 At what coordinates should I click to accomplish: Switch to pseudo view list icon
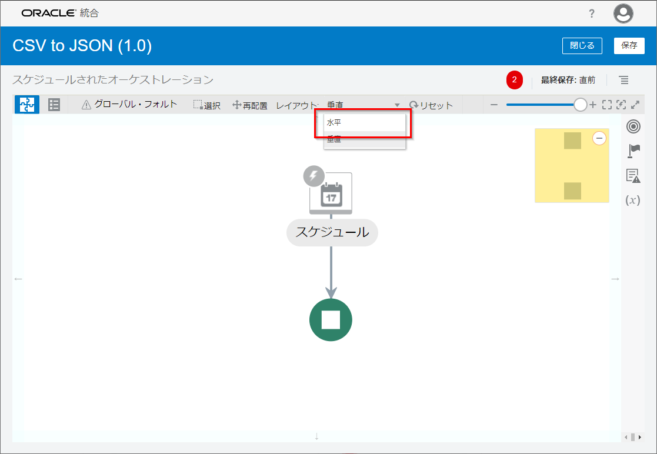click(54, 105)
